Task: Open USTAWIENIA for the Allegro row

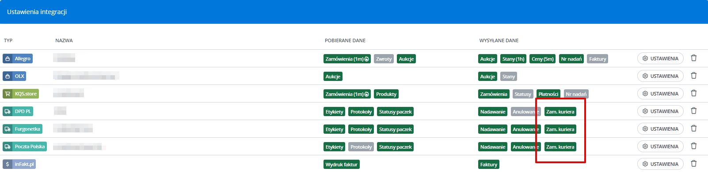Action: (x=660, y=59)
